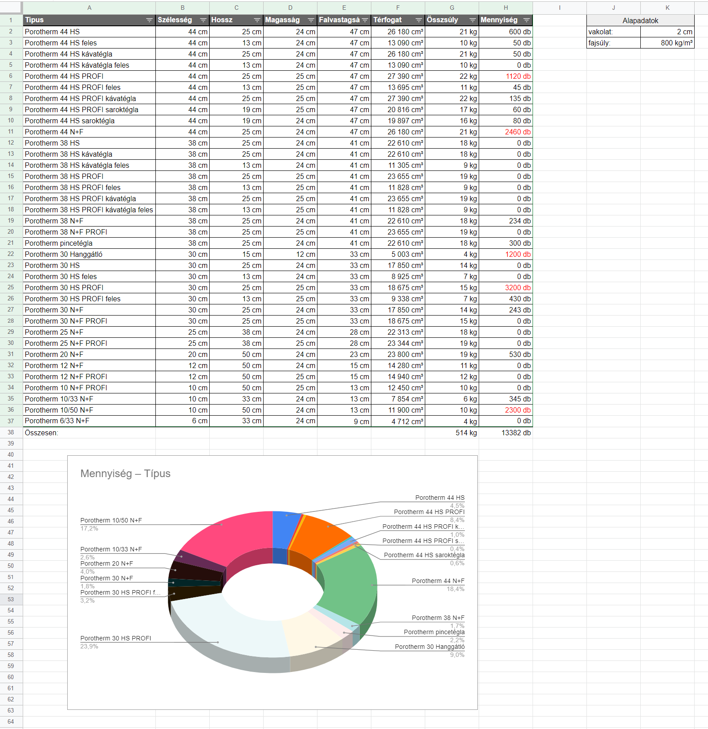Select column K header

click(x=667, y=8)
